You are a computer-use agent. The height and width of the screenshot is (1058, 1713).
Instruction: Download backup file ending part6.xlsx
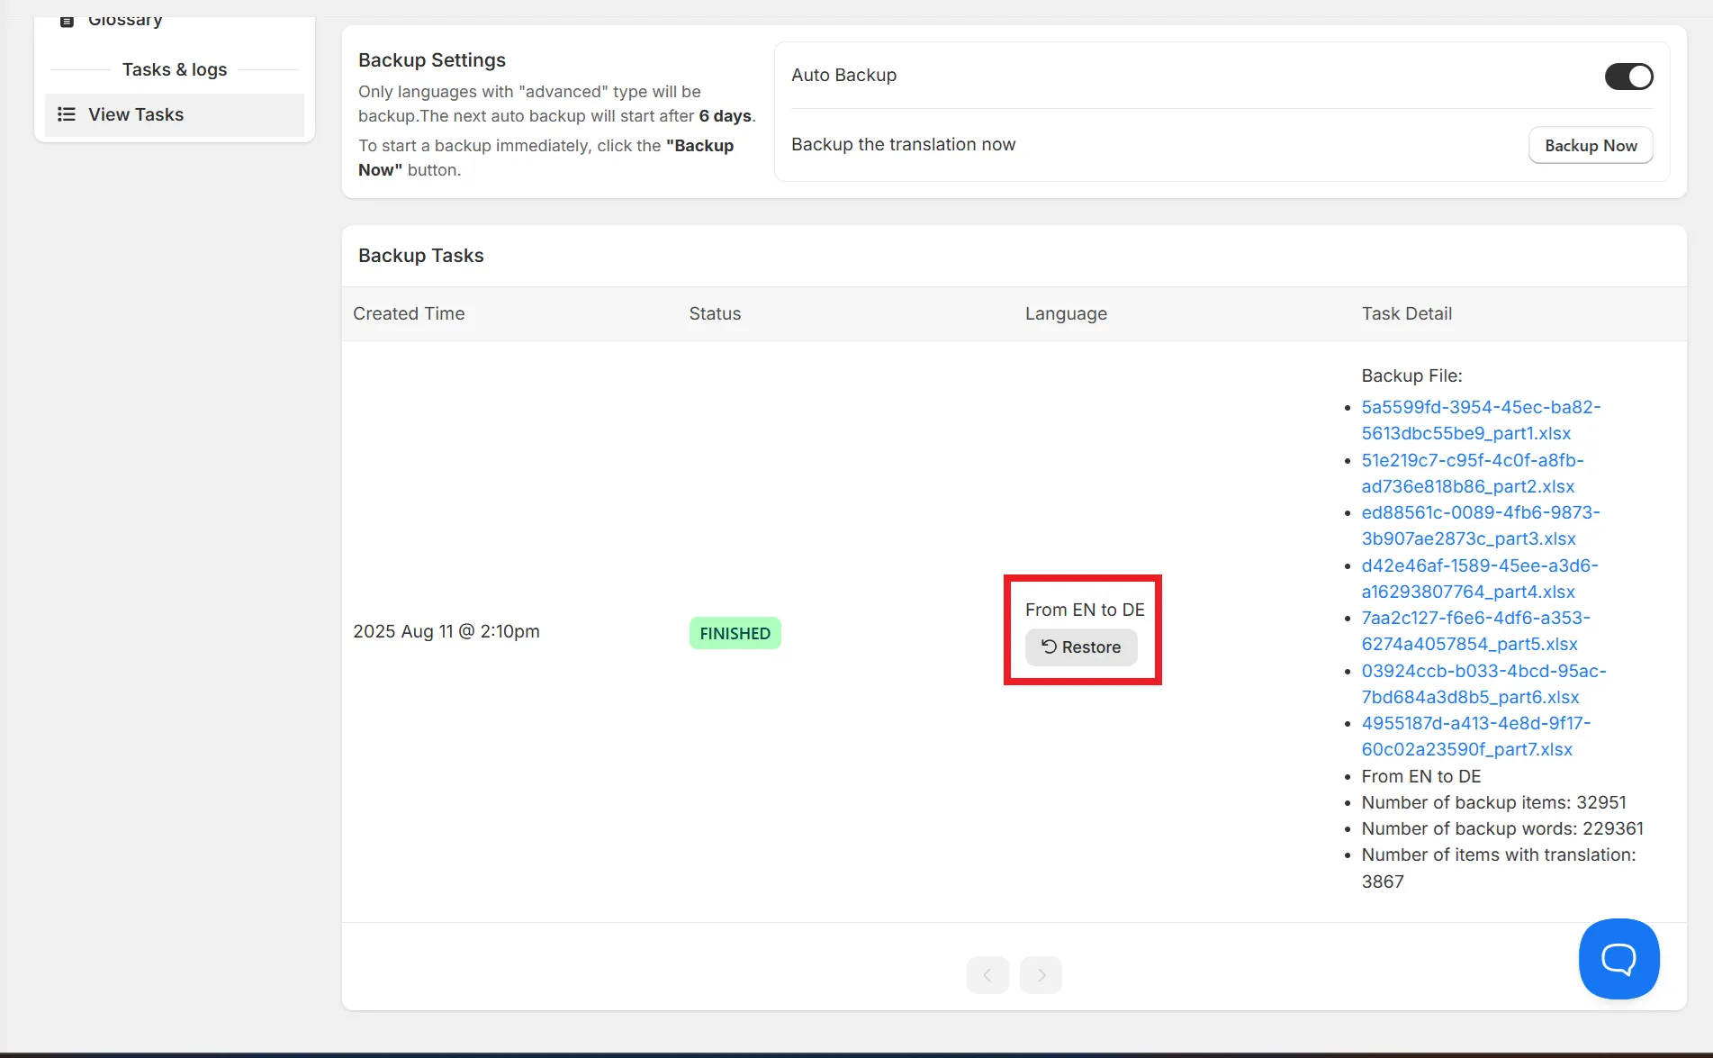1483,684
